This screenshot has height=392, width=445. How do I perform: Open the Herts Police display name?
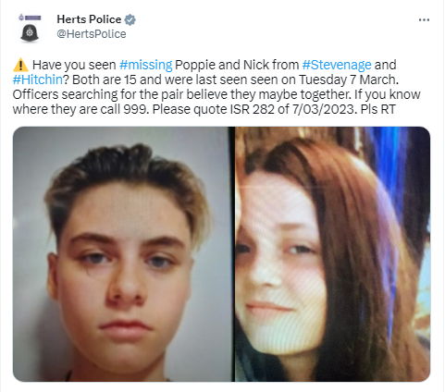click(89, 19)
